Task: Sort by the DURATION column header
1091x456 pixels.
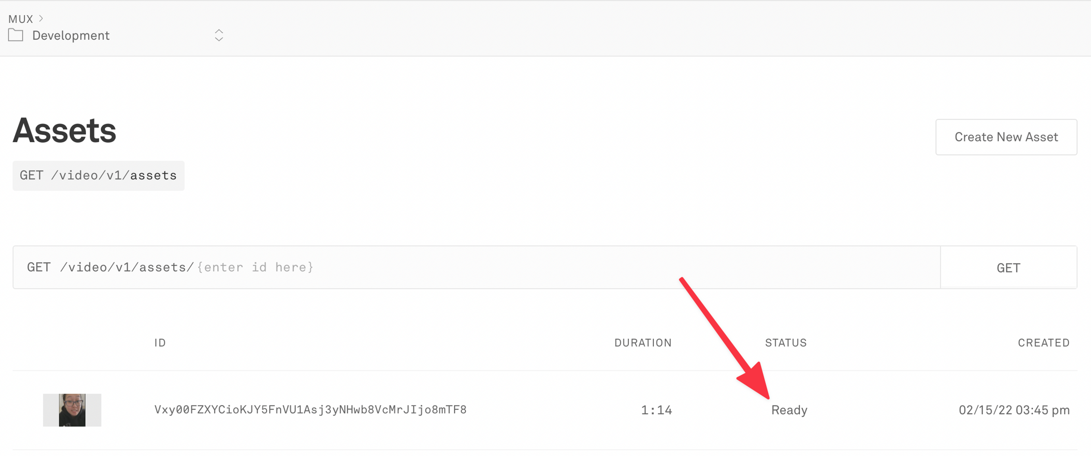Action: coord(642,343)
